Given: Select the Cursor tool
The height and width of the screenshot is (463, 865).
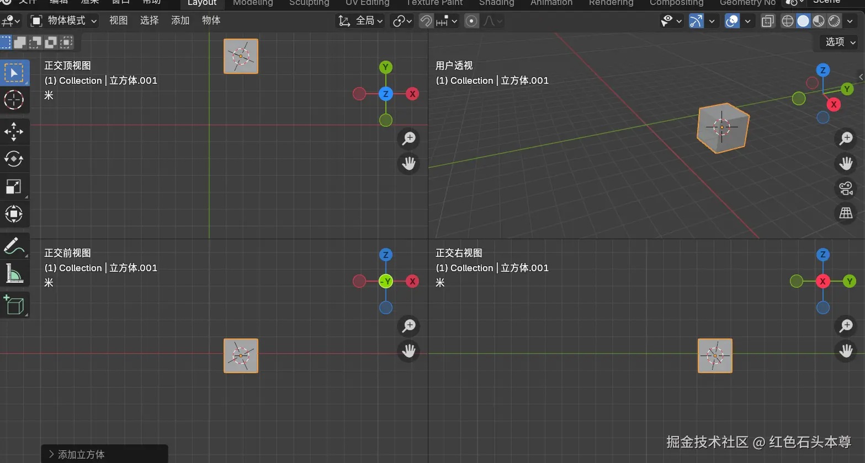Looking at the screenshot, I should [x=14, y=100].
